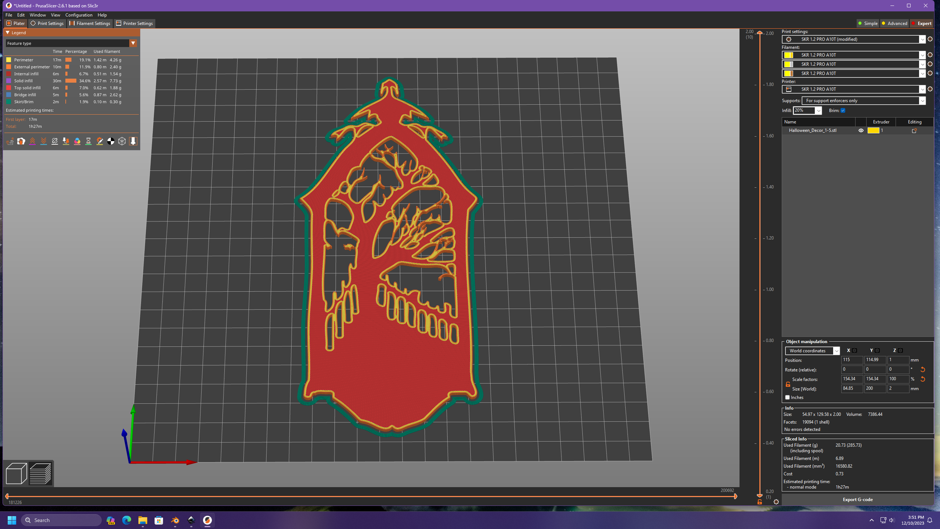Click the Size X input field
The width and height of the screenshot is (940, 529).
pos(851,389)
